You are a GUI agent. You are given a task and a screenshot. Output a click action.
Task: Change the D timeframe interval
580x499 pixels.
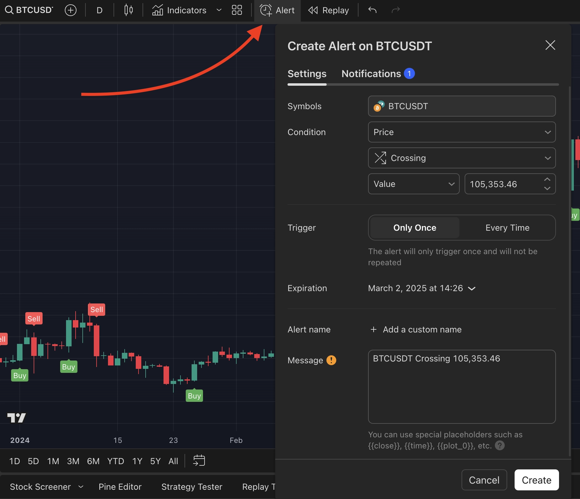coord(99,10)
